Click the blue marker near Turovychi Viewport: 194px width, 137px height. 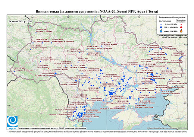pyautogui.click(x=36, y=33)
